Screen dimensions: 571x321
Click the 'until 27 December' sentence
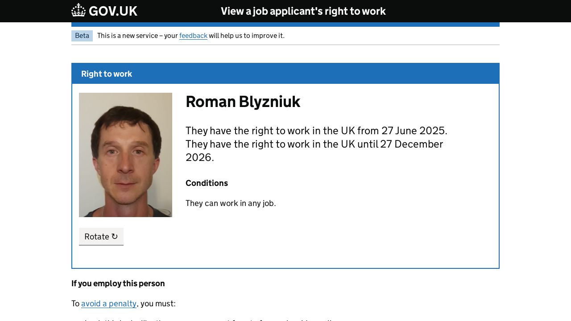[x=314, y=144]
